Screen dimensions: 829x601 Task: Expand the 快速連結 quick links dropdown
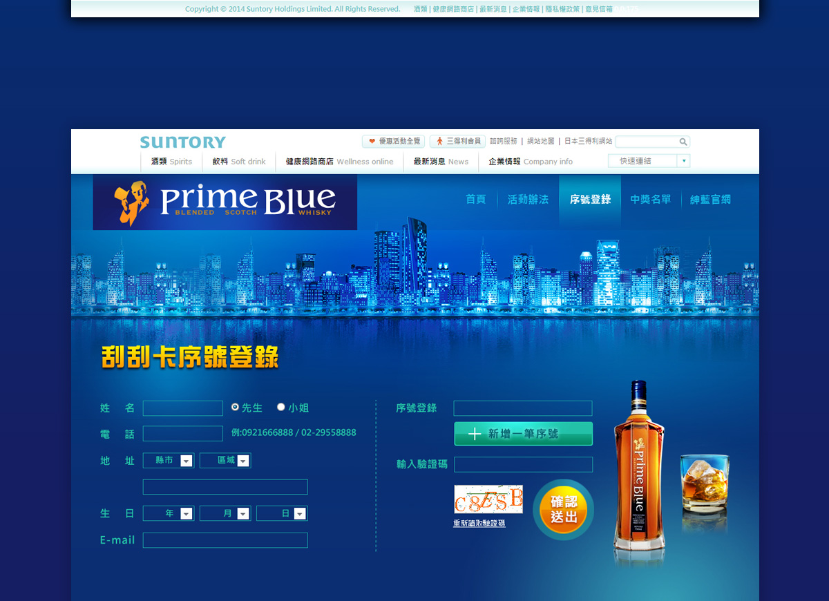[649, 161]
